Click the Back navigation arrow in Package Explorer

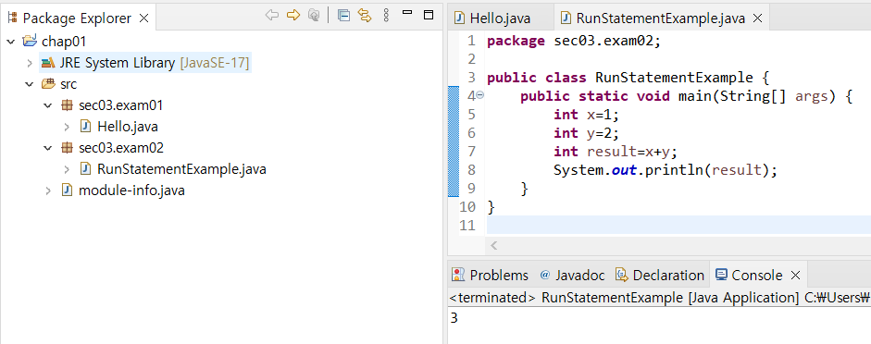click(271, 16)
